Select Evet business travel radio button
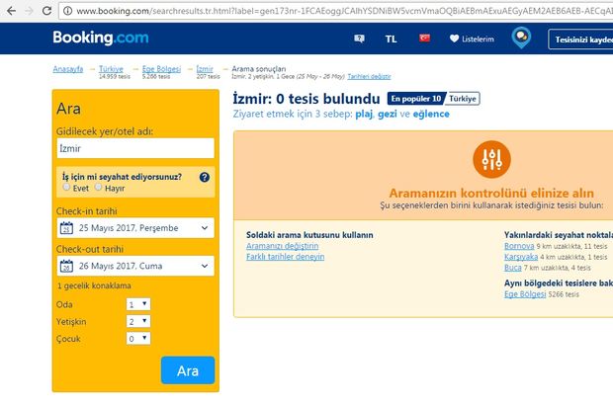The height and width of the screenshot is (405, 613). [x=67, y=187]
